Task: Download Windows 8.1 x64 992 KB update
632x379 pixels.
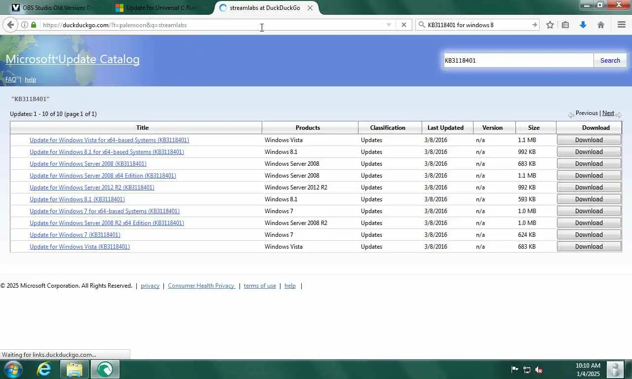Action: (589, 152)
